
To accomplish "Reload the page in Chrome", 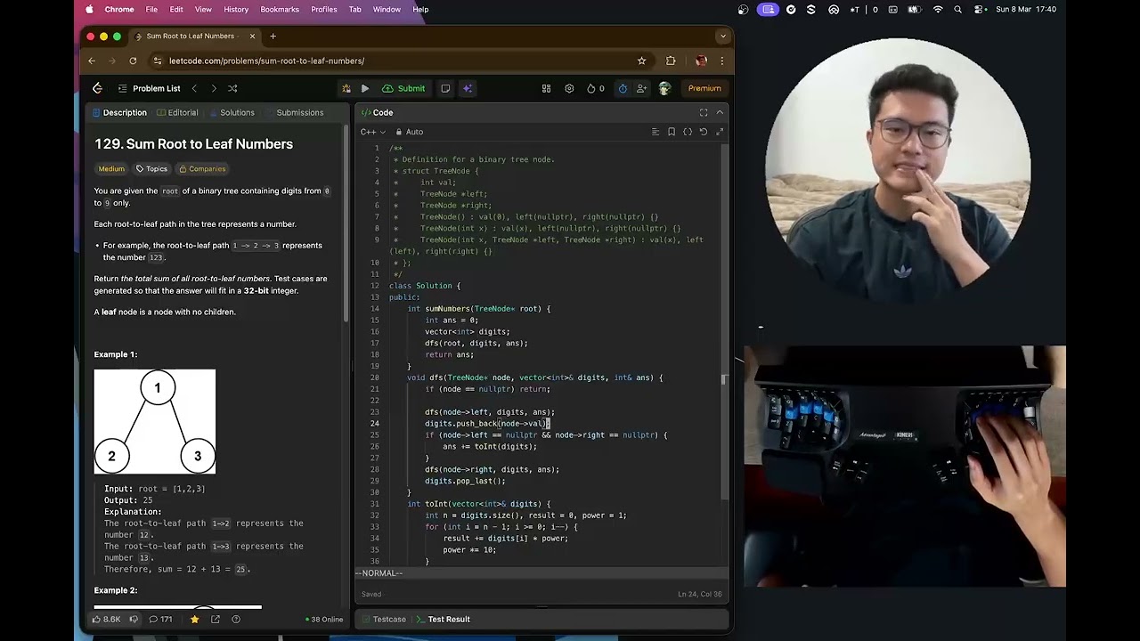I will click(x=133, y=61).
